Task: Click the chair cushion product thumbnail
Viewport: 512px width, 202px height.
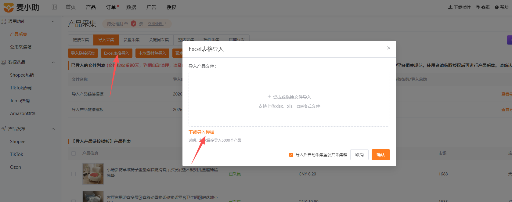Action: (x=93, y=174)
